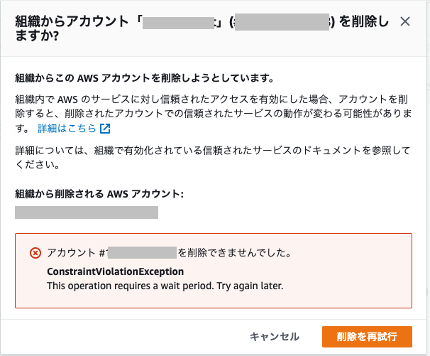Click the message This operation requires a wait period
The width and height of the screenshot is (430, 356).
pos(165,286)
